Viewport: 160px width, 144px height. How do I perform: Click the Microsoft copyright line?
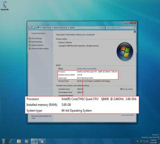click(78, 46)
